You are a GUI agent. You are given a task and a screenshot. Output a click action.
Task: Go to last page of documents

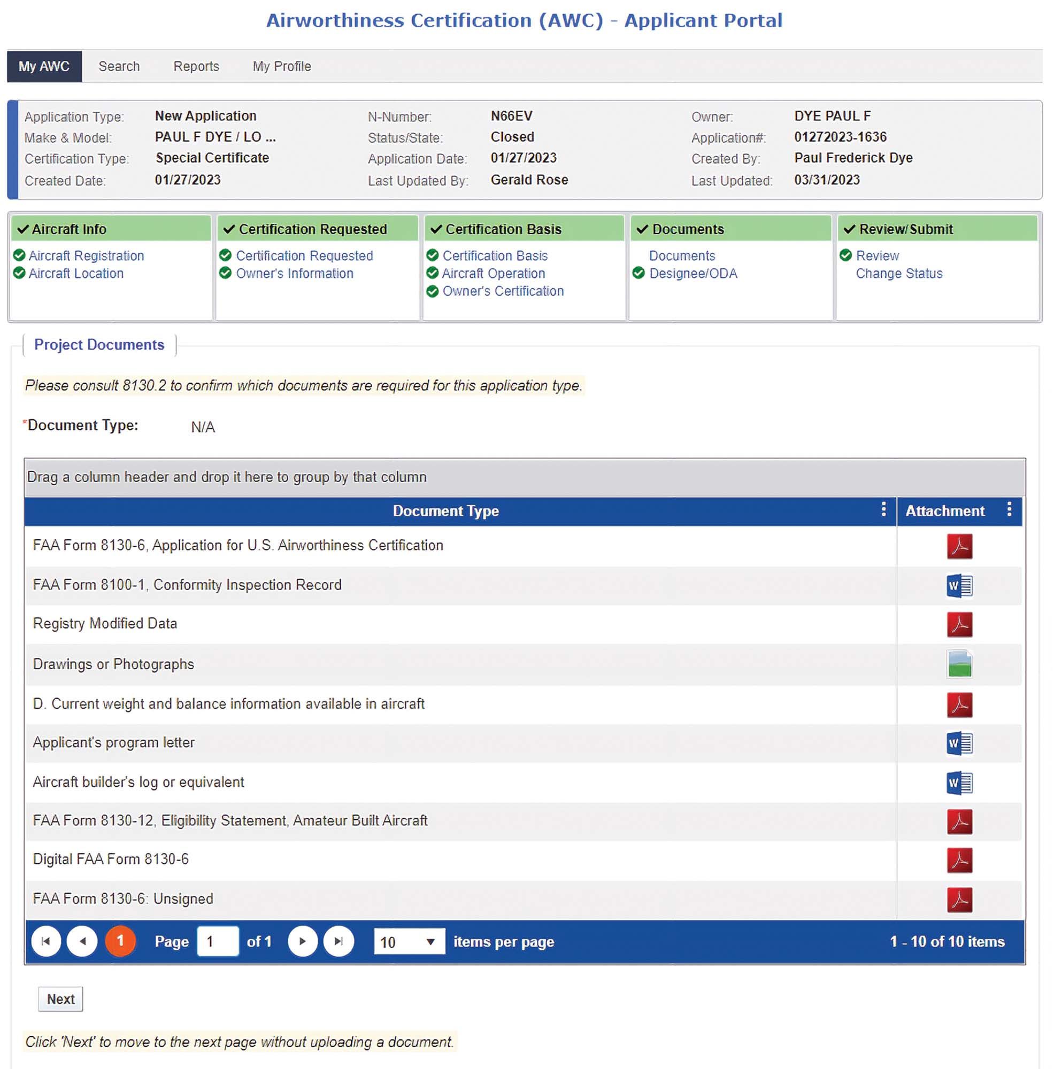[339, 941]
